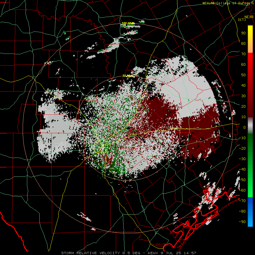Select the "KEWX" station identifier in footer
255x255 pixels.
point(153,253)
